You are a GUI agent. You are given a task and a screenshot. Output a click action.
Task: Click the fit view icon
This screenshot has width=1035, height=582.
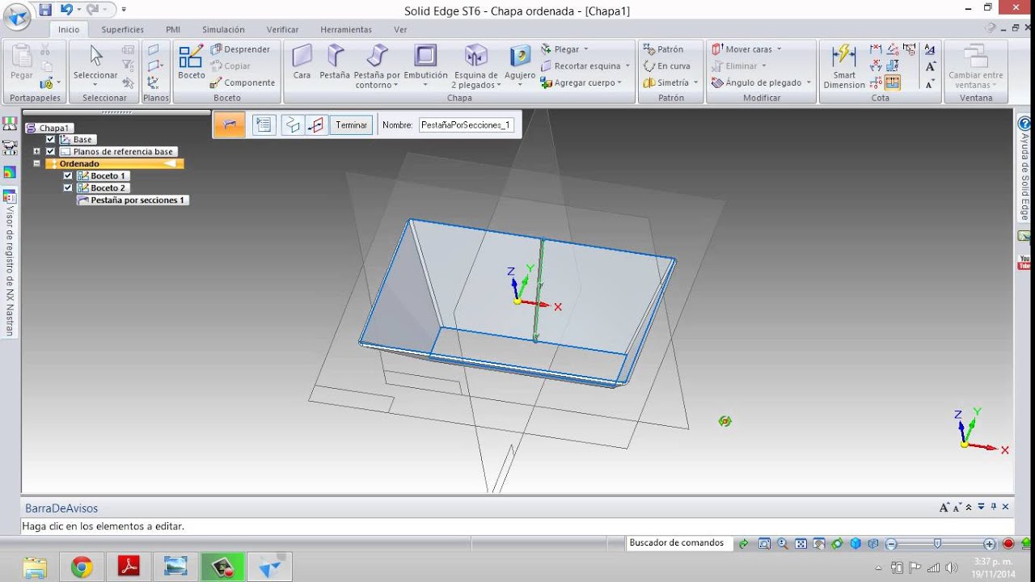pos(801,544)
